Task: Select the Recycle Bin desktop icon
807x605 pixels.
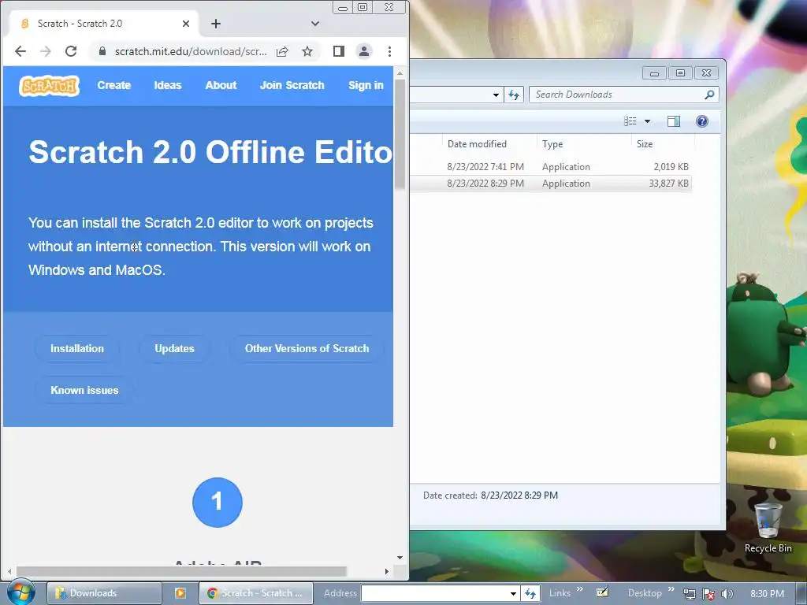Action: (x=768, y=529)
